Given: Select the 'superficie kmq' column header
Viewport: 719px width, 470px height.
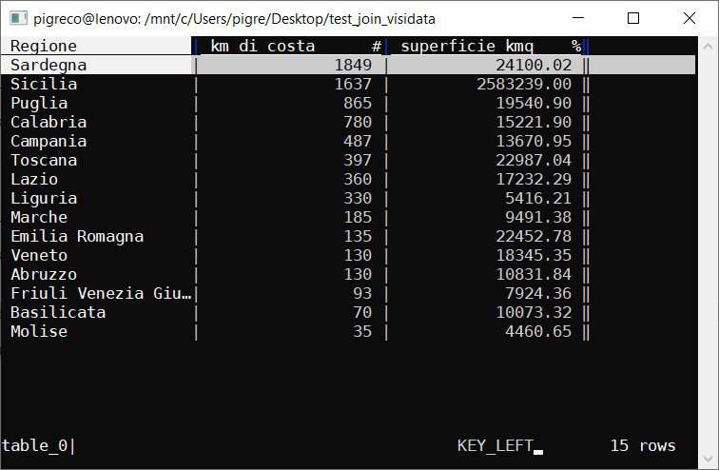Looking at the screenshot, I should [x=467, y=47].
